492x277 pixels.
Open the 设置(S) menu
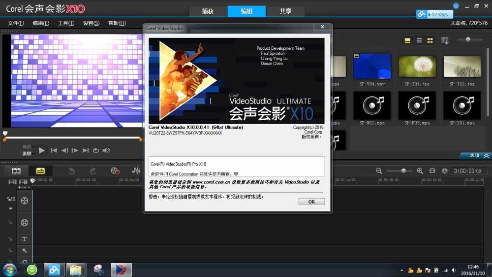pyautogui.click(x=91, y=23)
